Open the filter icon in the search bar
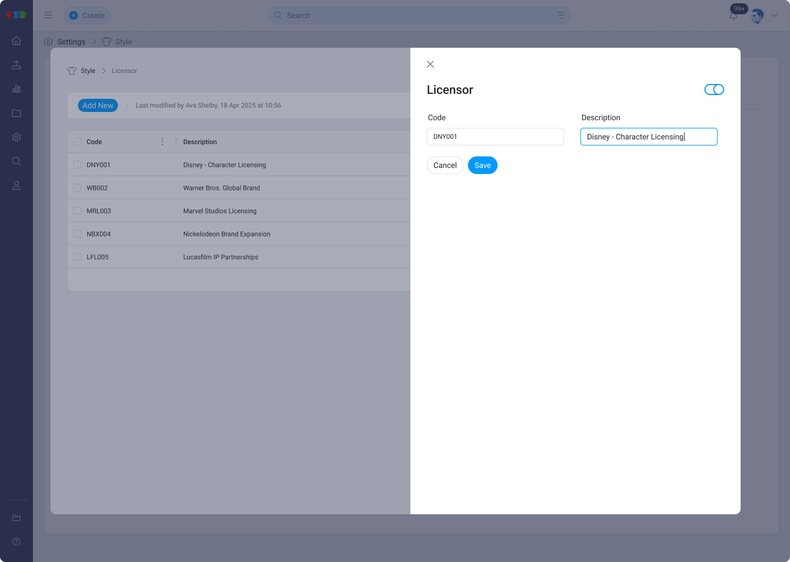 click(x=560, y=15)
